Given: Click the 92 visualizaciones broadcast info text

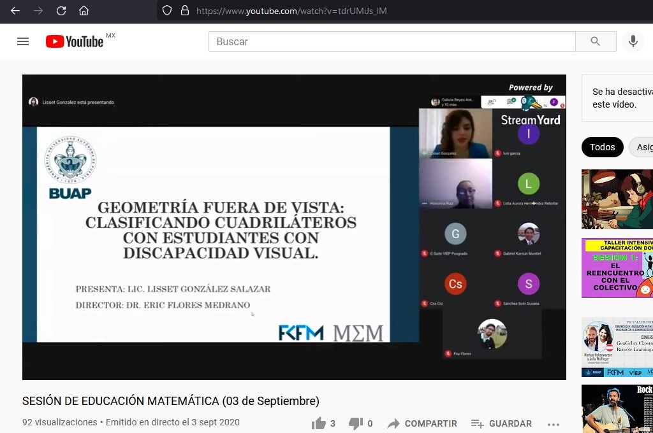Looking at the screenshot, I should (x=131, y=422).
